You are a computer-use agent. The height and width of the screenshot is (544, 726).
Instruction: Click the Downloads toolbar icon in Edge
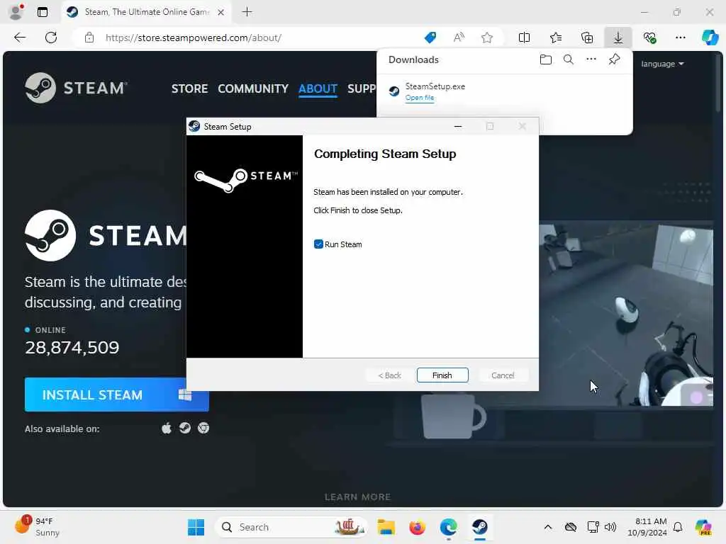(x=618, y=38)
